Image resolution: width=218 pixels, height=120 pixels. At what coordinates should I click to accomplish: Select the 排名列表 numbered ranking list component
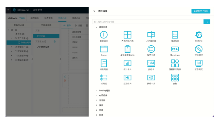[104, 63]
